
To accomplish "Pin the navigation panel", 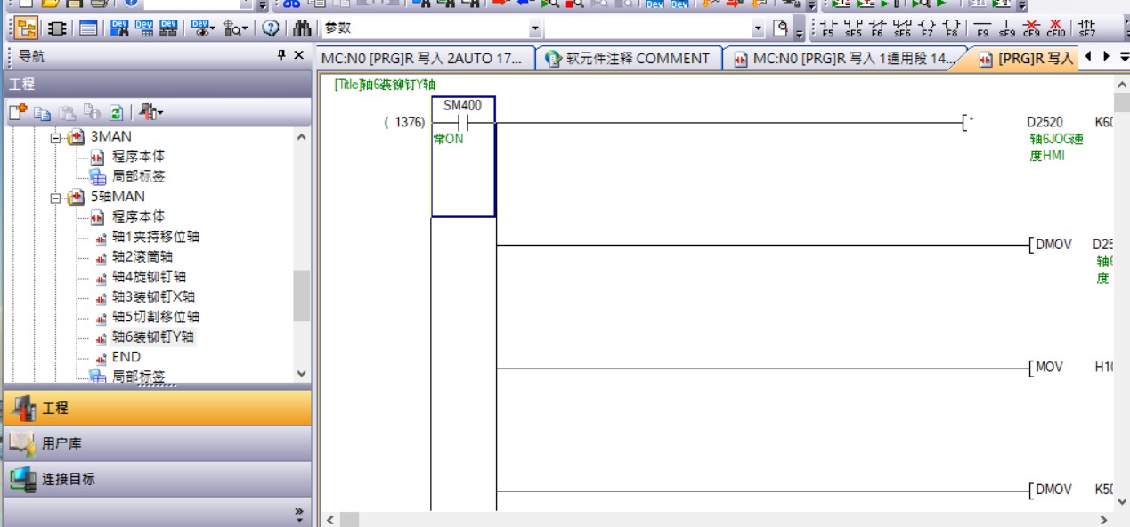I will pyautogui.click(x=281, y=56).
